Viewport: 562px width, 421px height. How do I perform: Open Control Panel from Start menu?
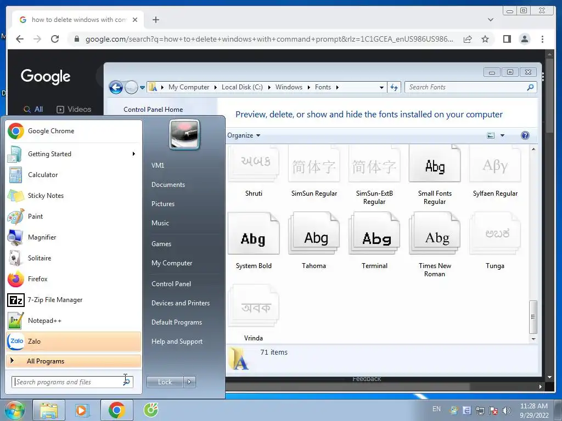click(x=171, y=284)
